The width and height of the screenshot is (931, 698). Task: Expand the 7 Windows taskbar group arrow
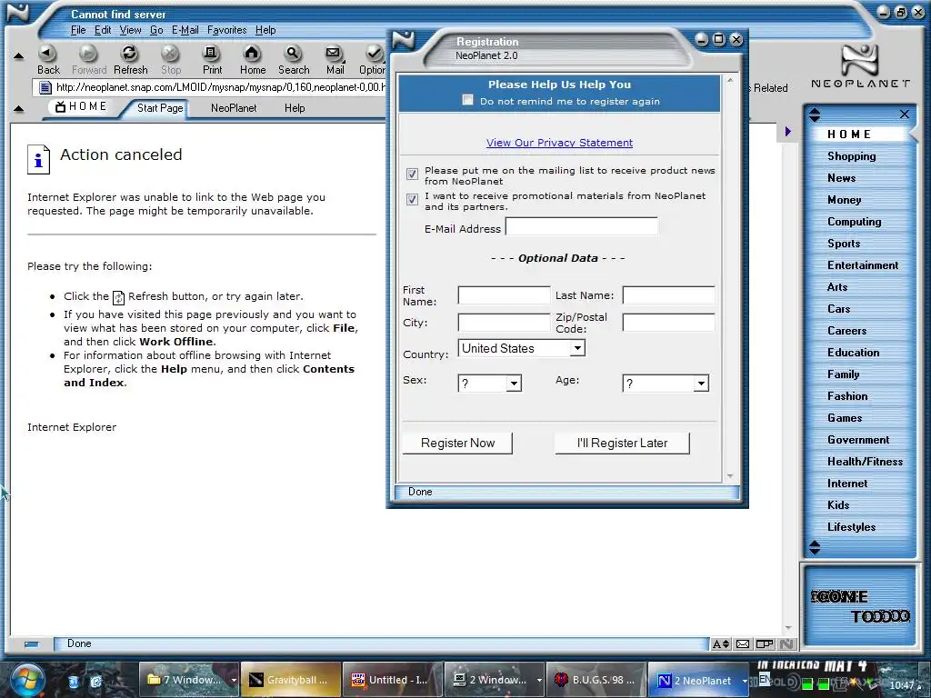tap(234, 680)
